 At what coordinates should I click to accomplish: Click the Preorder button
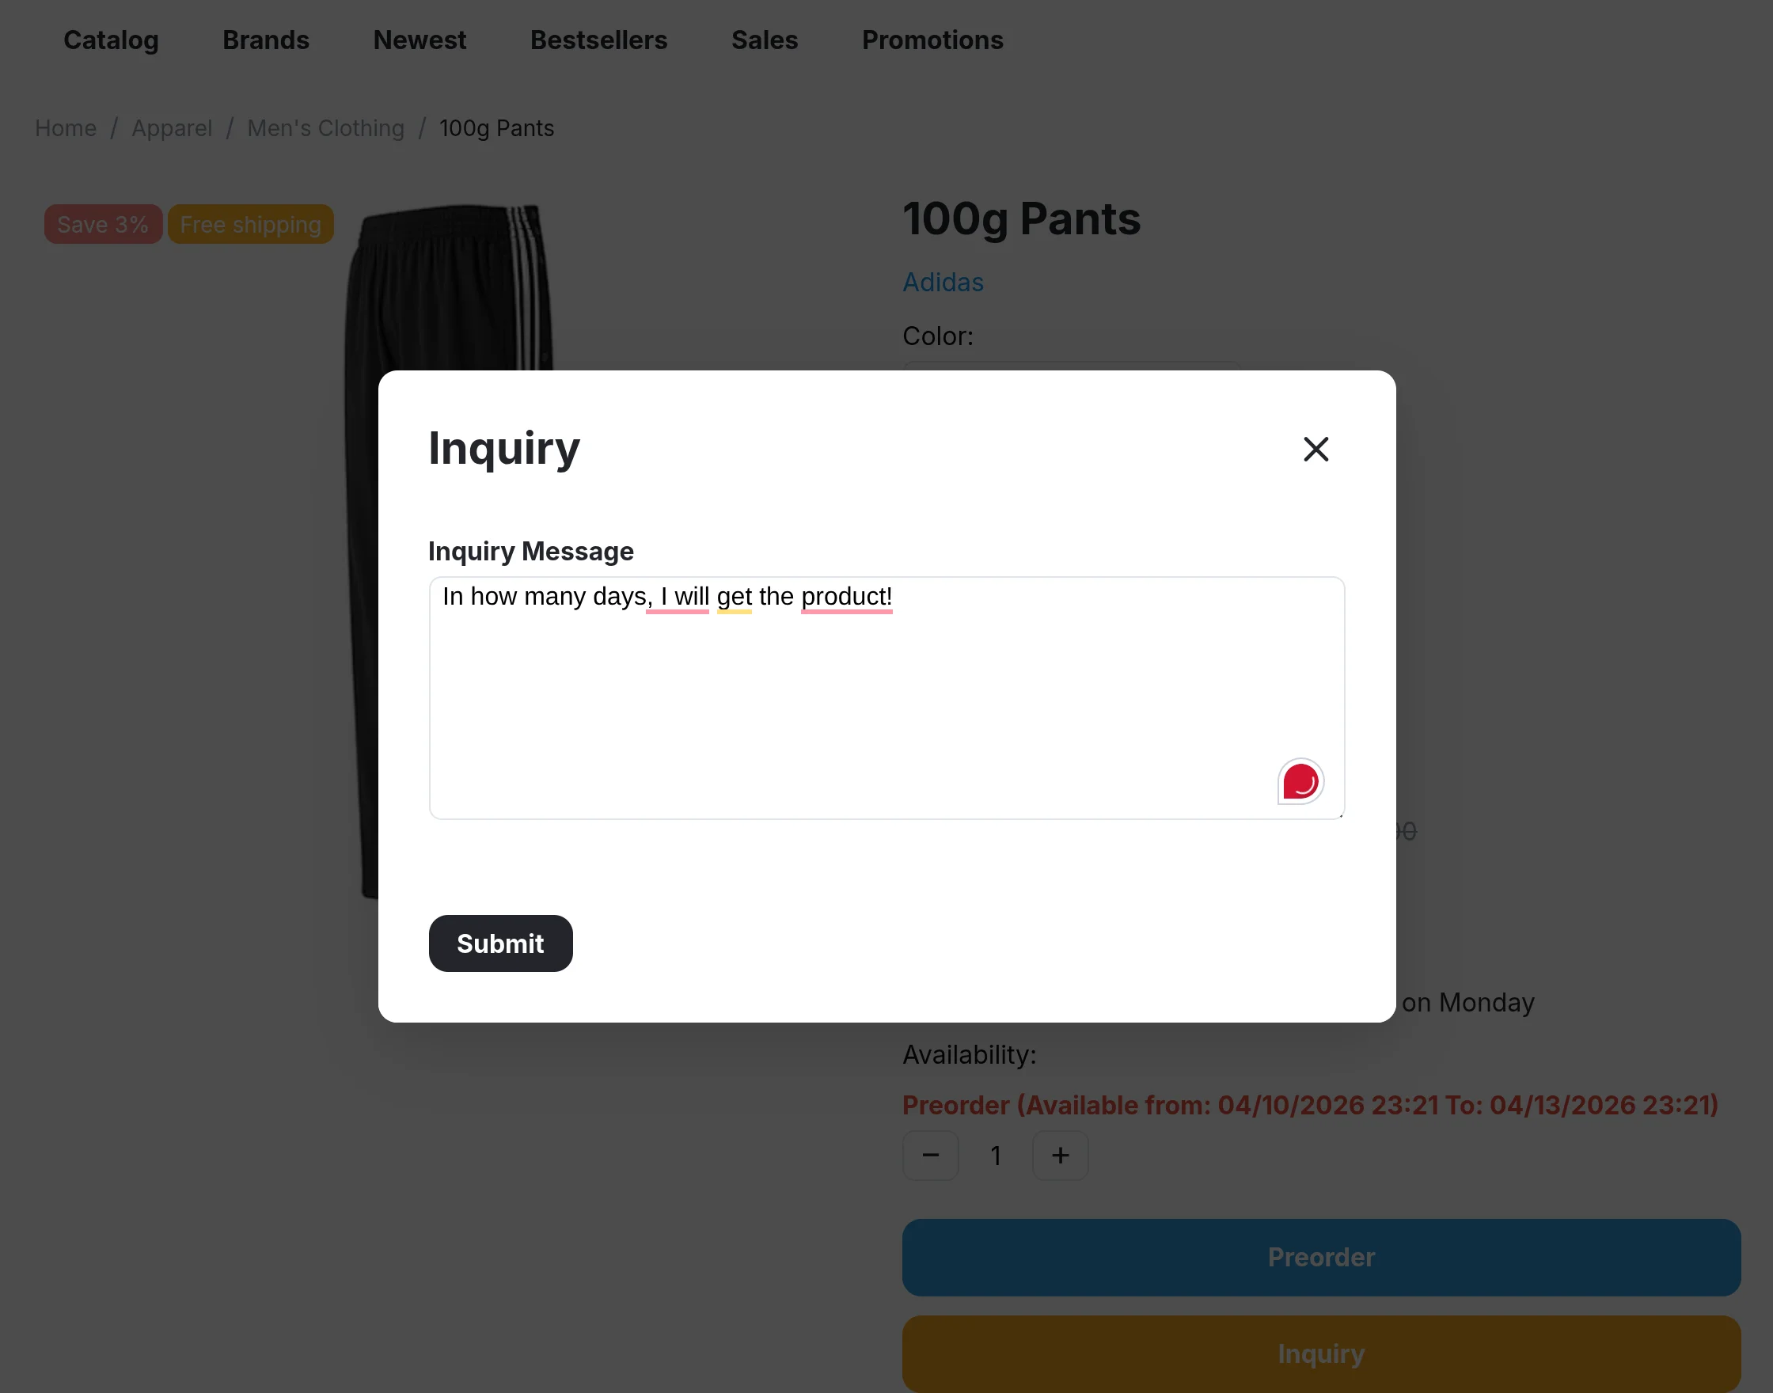pyautogui.click(x=1319, y=1257)
